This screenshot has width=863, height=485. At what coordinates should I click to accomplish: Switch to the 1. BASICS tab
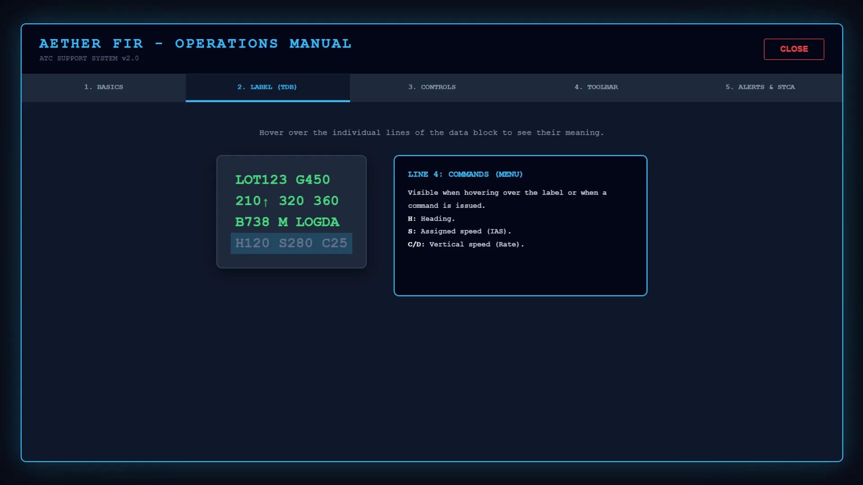pyautogui.click(x=104, y=87)
